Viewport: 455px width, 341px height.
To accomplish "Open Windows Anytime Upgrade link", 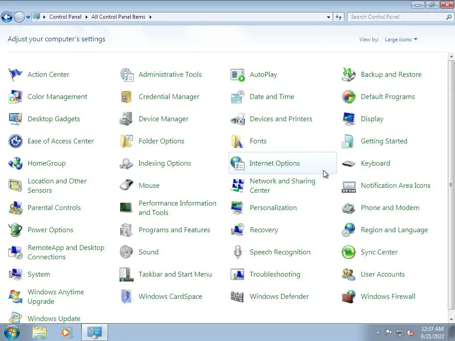I will point(56,297).
